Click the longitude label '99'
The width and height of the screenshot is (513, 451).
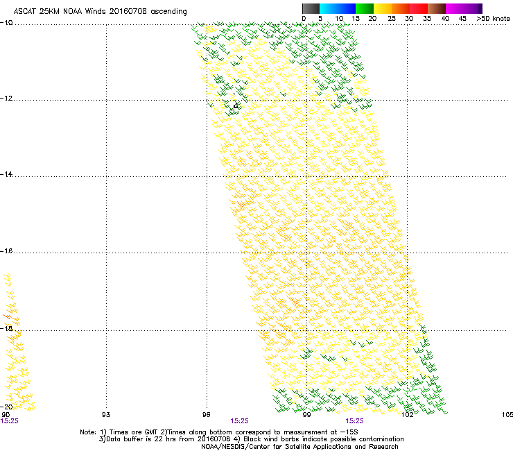pyautogui.click(x=306, y=415)
